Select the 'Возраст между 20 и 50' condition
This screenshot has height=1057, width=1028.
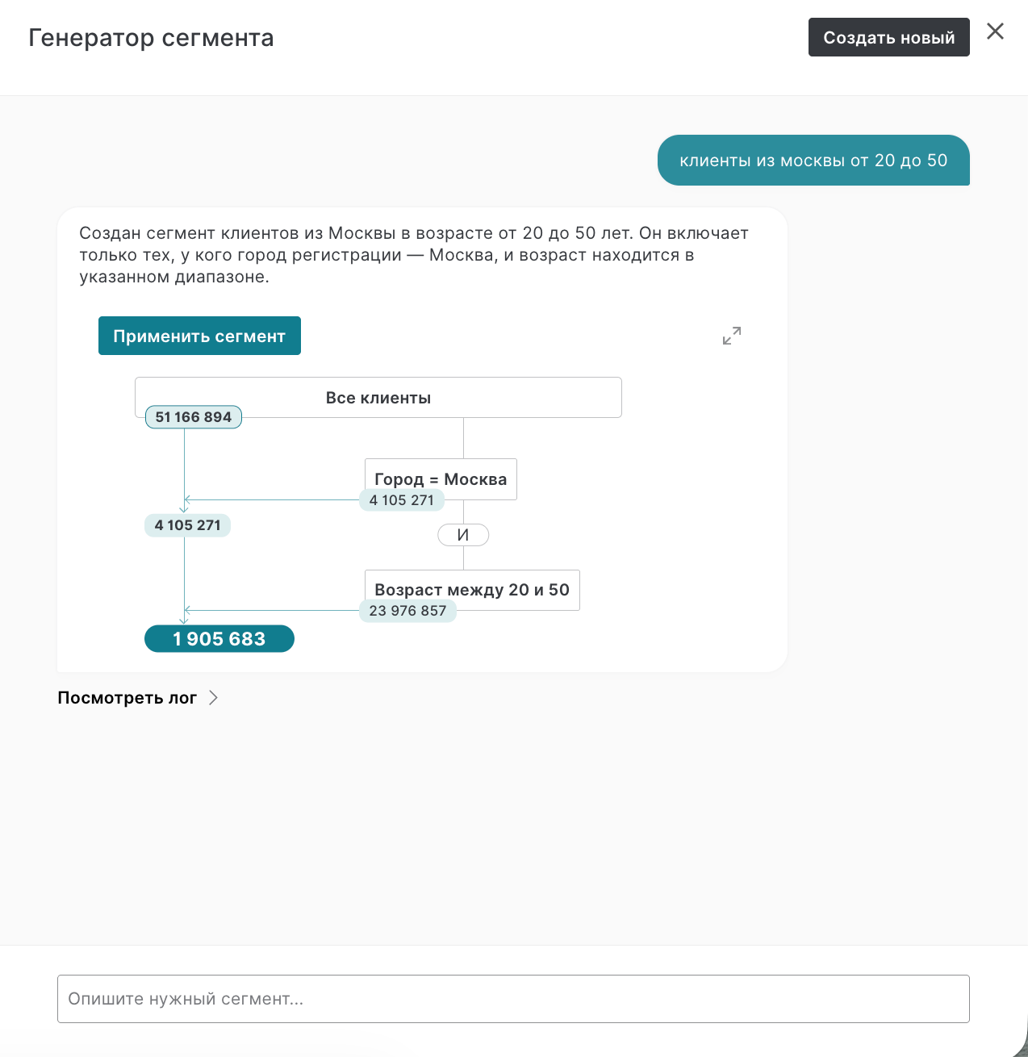click(472, 589)
